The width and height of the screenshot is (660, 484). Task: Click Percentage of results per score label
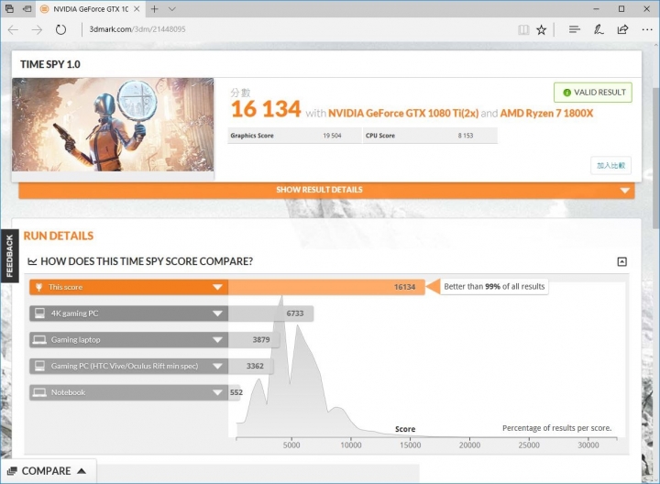click(557, 428)
